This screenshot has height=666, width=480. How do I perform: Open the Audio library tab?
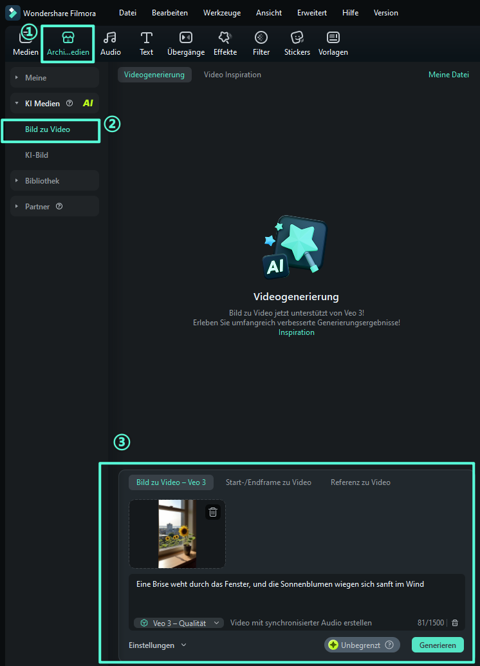coord(110,44)
